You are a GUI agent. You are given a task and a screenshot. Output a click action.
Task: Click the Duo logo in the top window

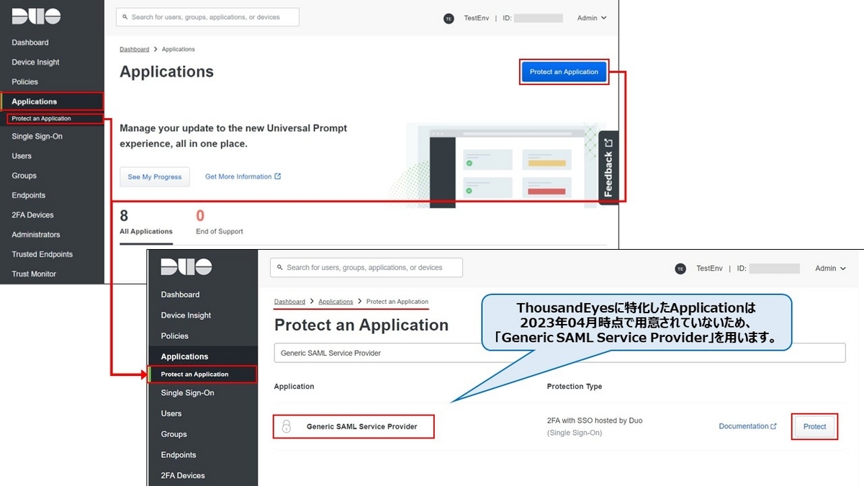pyautogui.click(x=36, y=17)
